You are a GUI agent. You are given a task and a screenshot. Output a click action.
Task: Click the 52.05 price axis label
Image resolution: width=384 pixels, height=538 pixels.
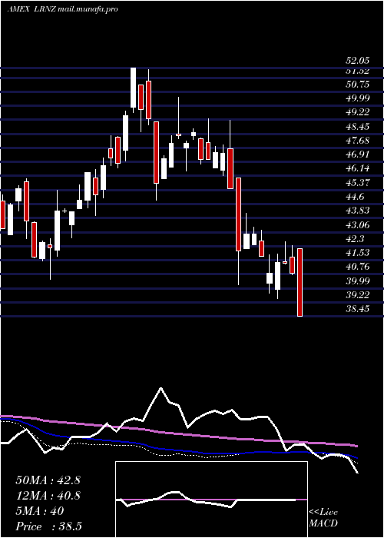[358, 61]
